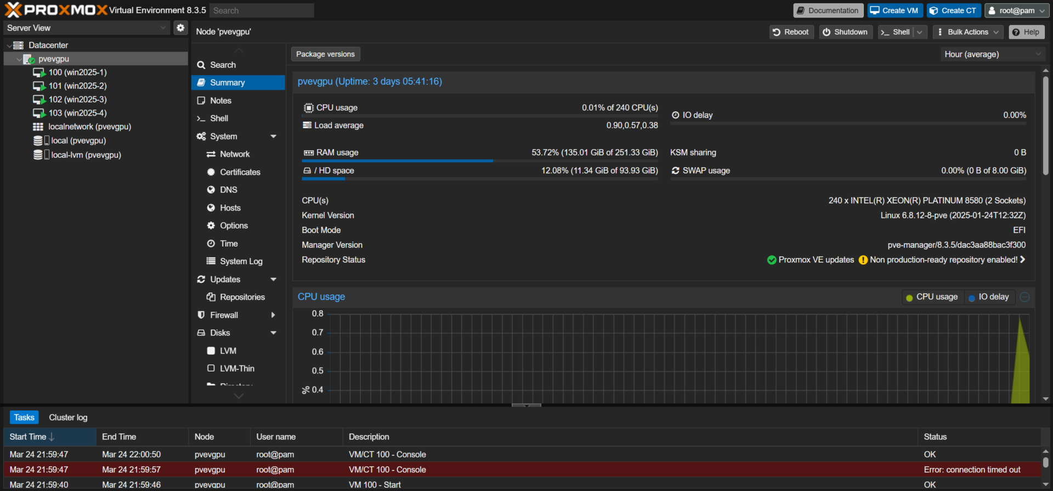Viewport: 1053px width, 491px height.
Task: Click the pvevgpu node icon in tree
Action: click(29, 59)
